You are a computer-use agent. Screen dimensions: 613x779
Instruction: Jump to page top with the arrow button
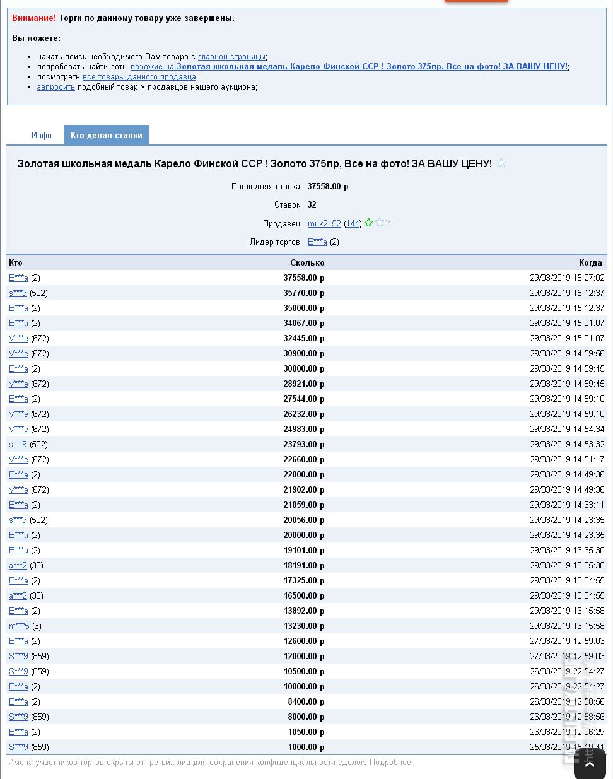coord(590,764)
